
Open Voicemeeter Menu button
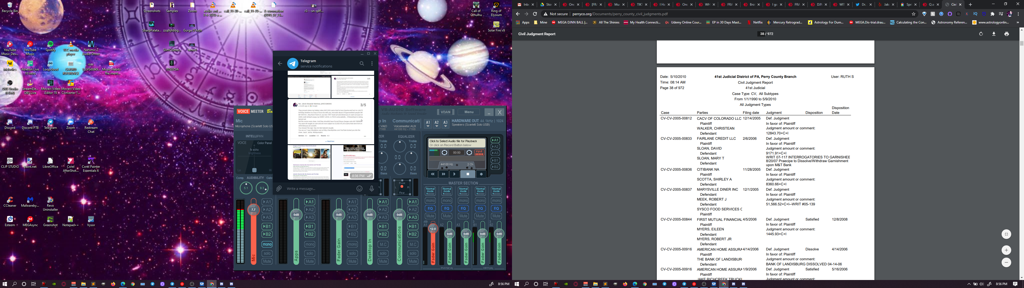(x=469, y=112)
